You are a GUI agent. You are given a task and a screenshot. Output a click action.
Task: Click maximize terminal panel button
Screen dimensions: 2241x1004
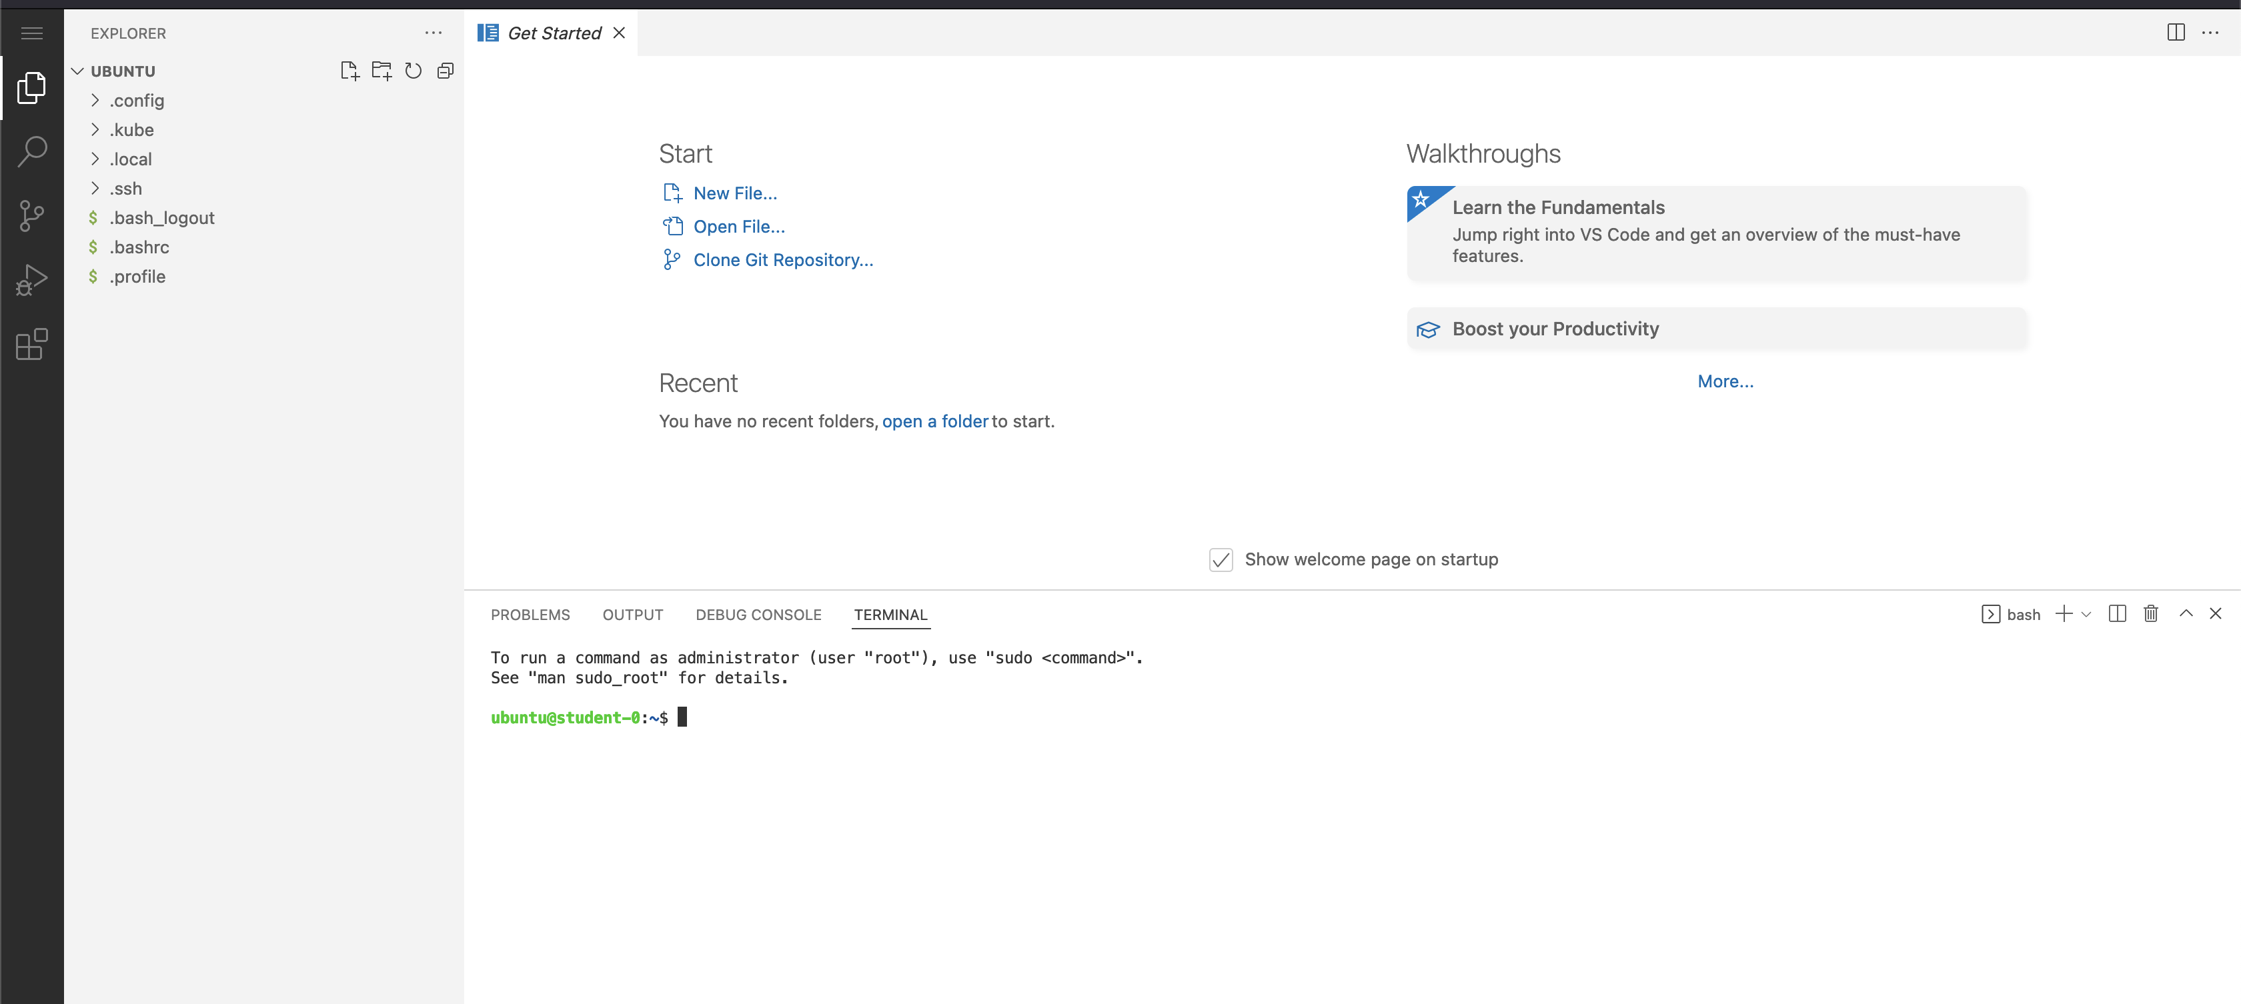(2184, 614)
